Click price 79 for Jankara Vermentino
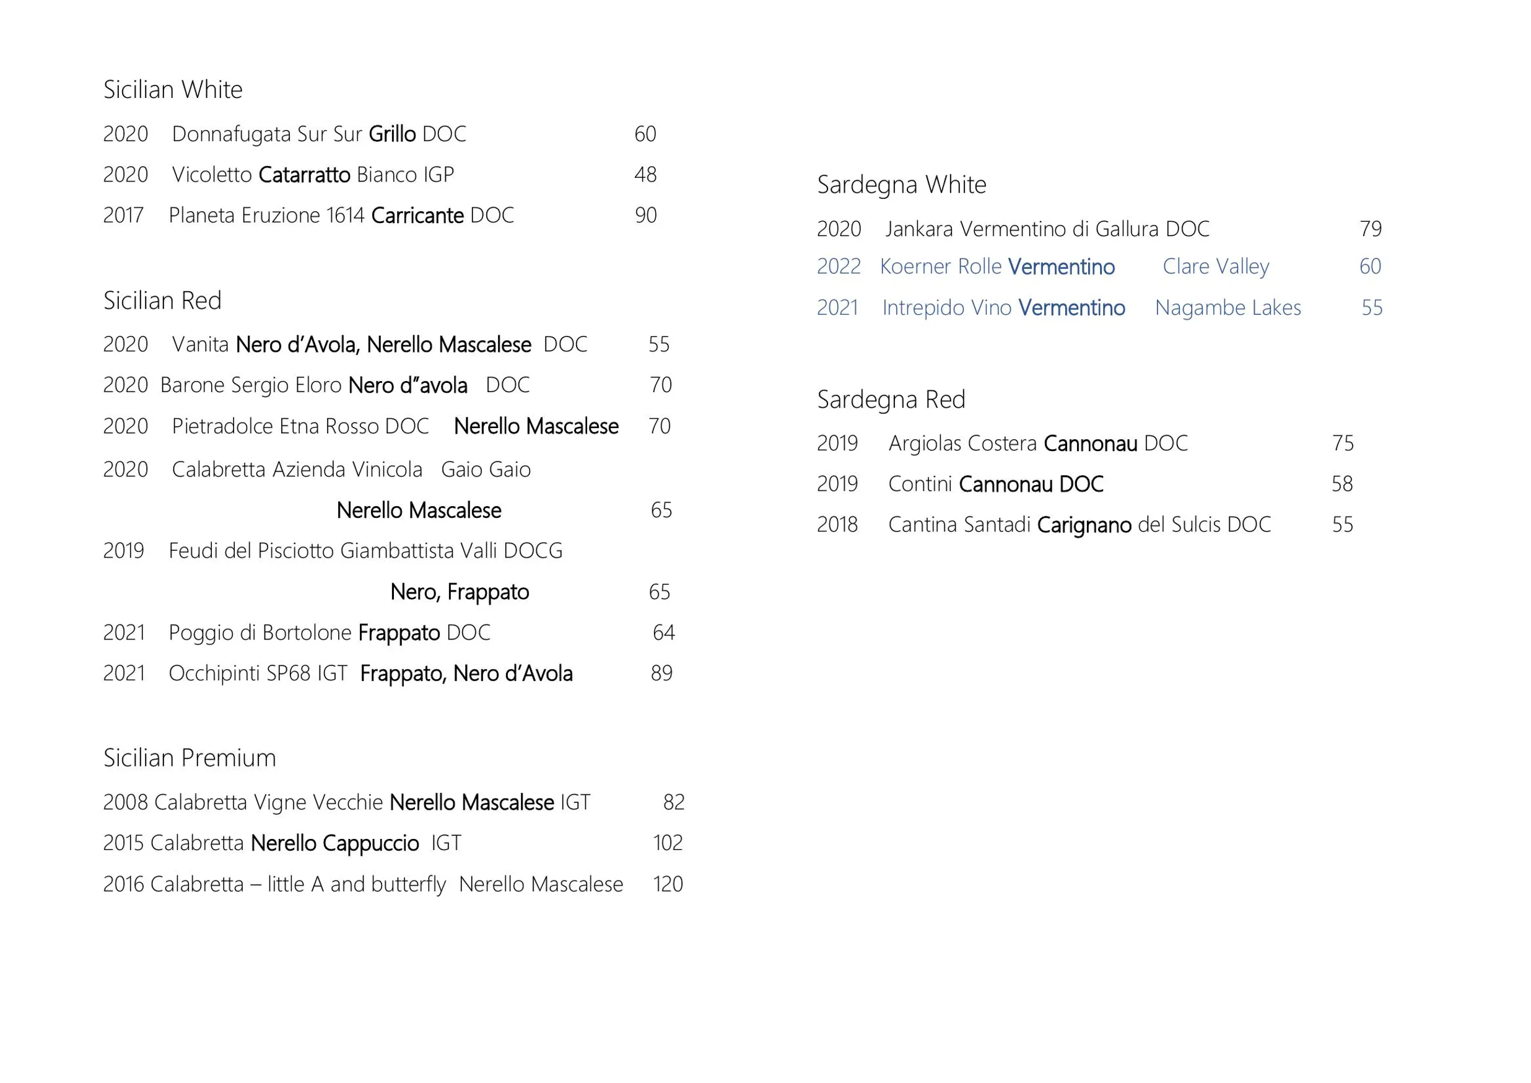The width and height of the screenshot is (1531, 1083). click(x=1371, y=229)
